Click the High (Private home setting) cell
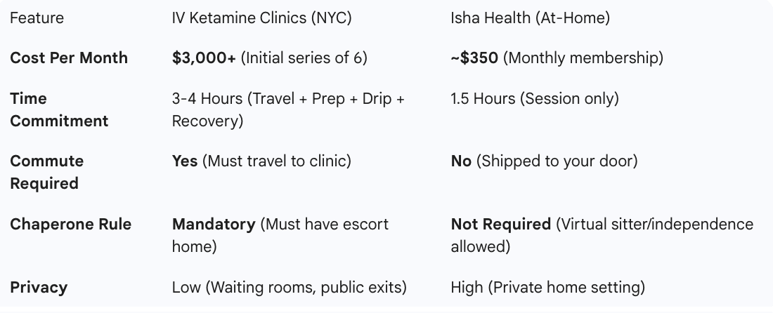This screenshot has width=773, height=313. (x=547, y=287)
